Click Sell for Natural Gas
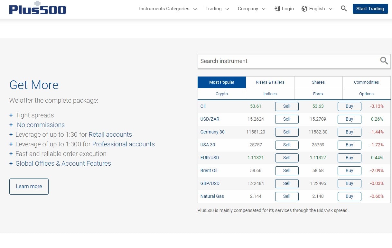This screenshot has width=392, height=248. 287,197
